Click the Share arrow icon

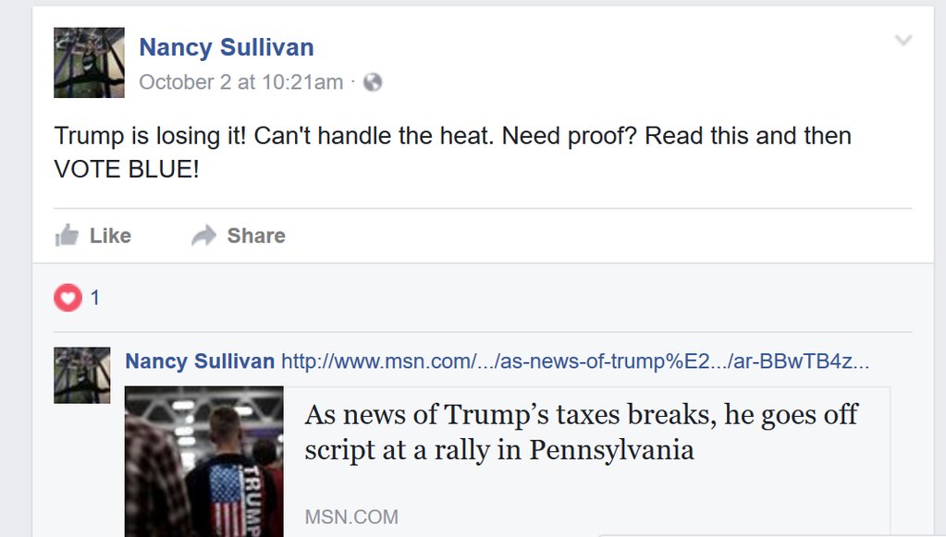(x=204, y=236)
